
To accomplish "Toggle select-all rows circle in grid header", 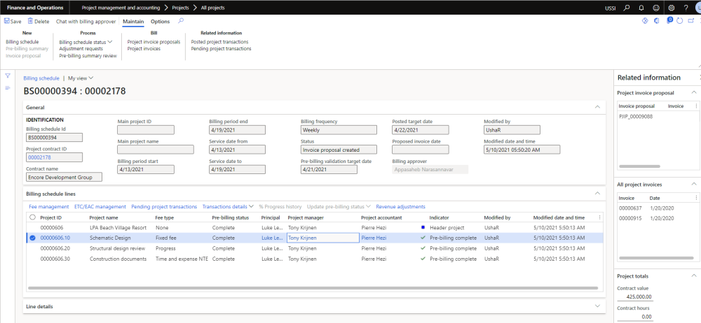I will pos(32,217).
